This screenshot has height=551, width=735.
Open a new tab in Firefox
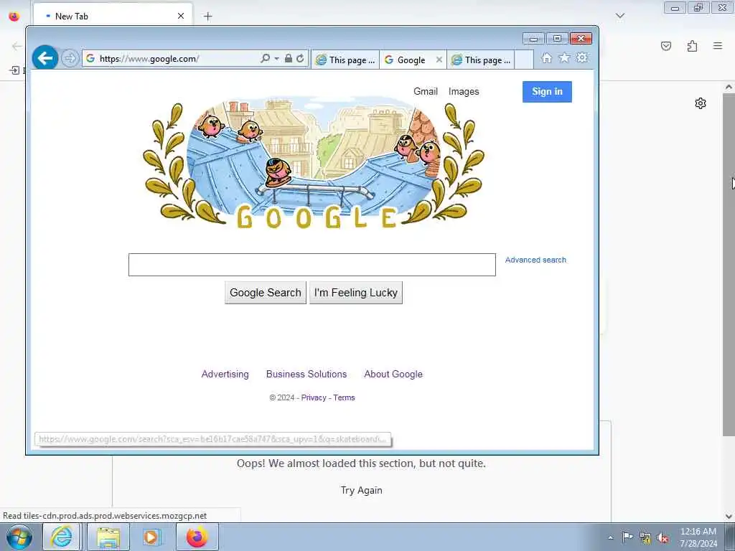click(207, 17)
